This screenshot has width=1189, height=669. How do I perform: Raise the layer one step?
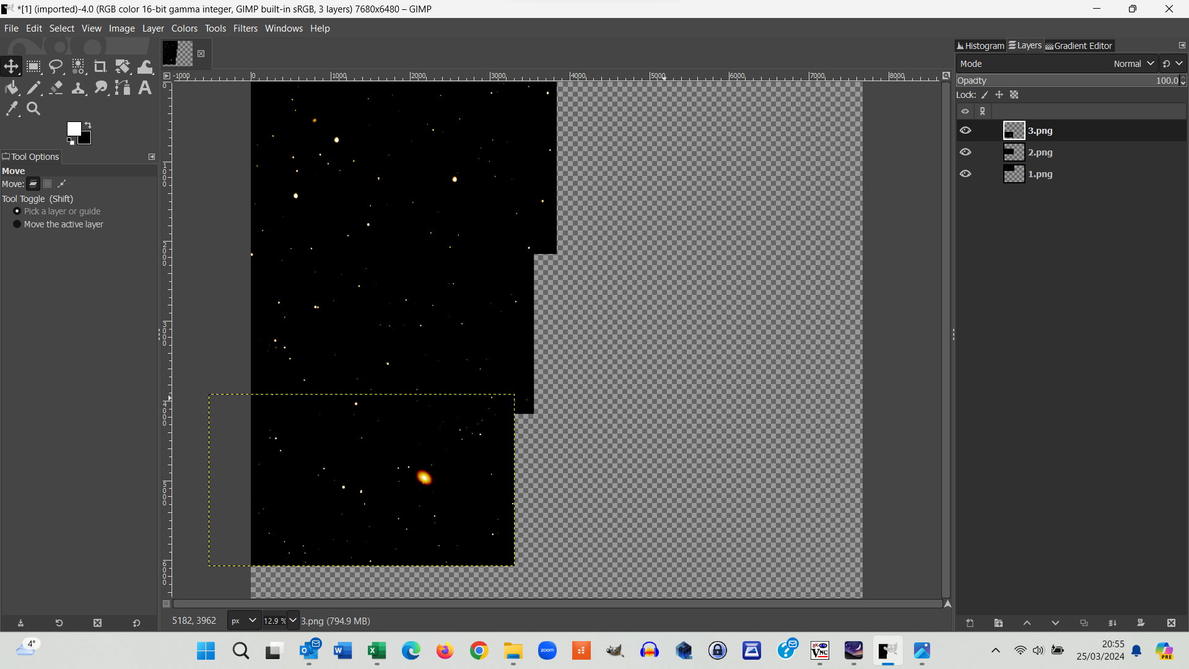1027,623
